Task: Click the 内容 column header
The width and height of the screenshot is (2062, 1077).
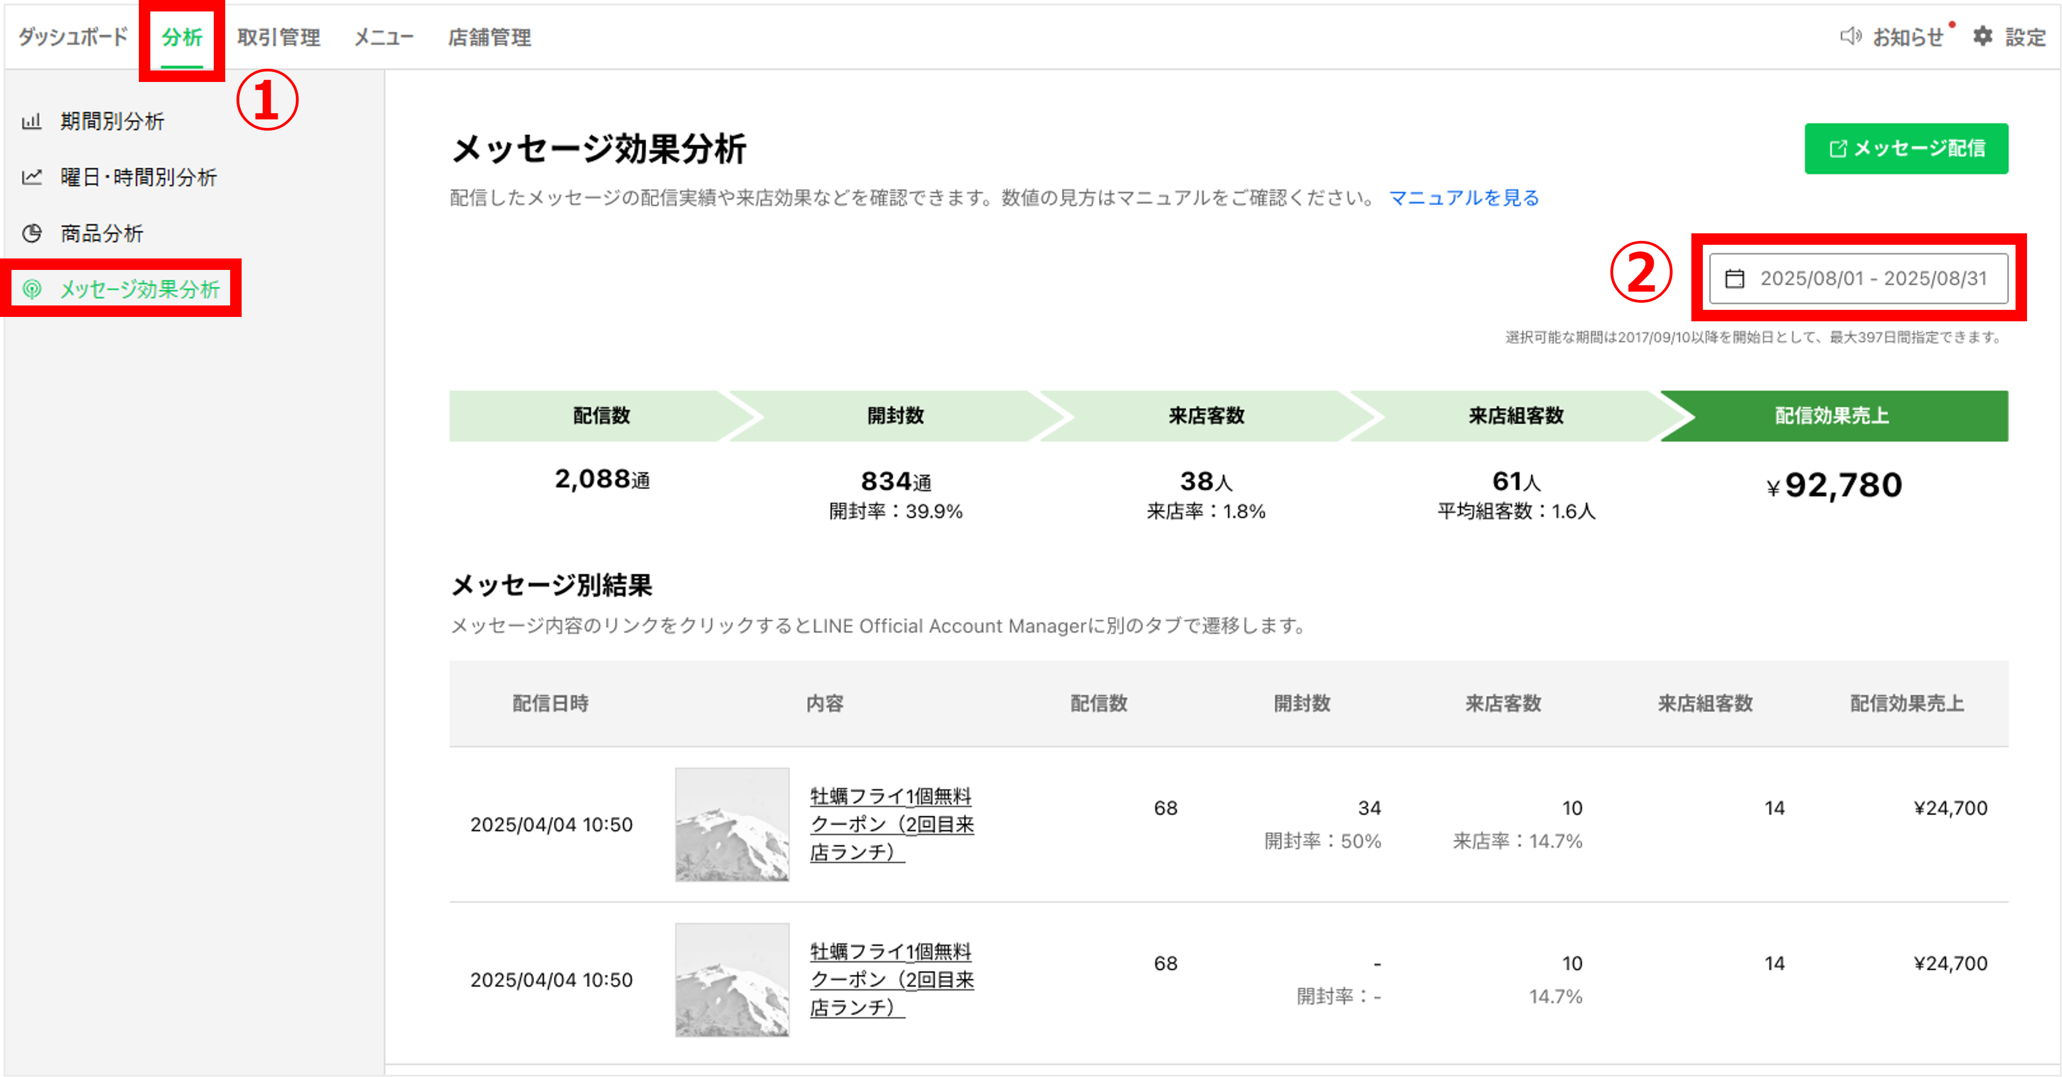Action: point(824,703)
